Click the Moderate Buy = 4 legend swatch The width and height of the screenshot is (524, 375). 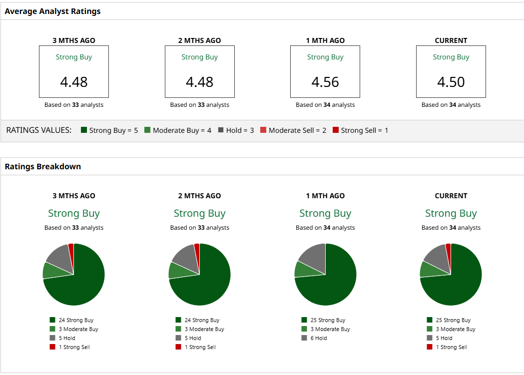pos(147,130)
